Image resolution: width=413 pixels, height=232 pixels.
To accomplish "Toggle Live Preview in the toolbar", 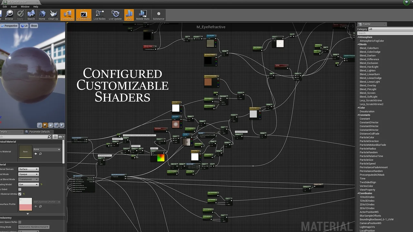I will 84,15.
